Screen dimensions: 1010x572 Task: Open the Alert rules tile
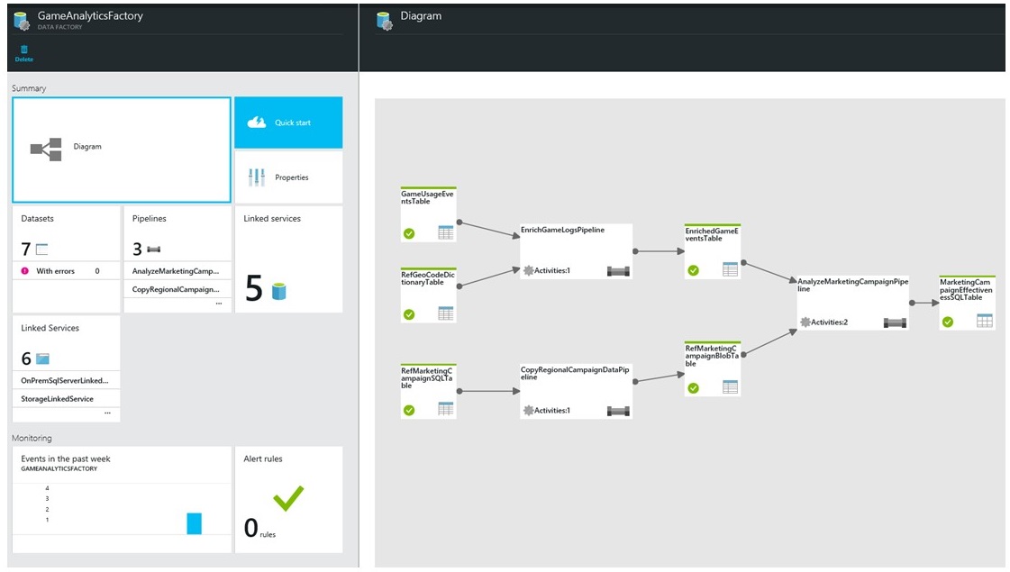[288, 499]
